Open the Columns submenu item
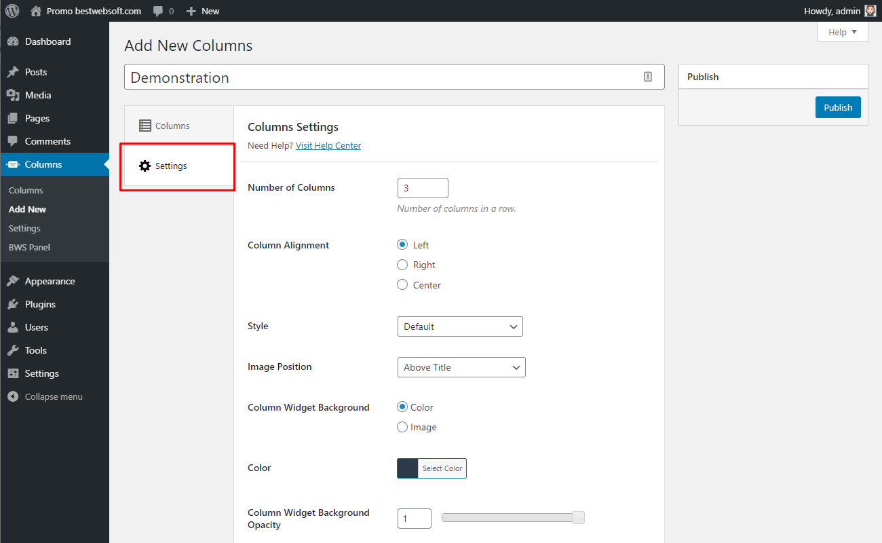882x543 pixels. [x=26, y=191]
